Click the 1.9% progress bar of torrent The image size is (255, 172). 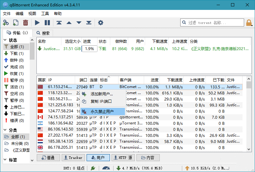(x=90, y=49)
